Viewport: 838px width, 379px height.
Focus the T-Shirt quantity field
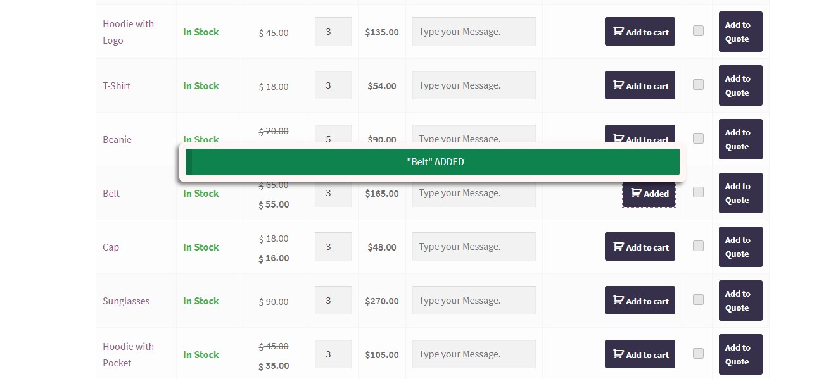333,85
